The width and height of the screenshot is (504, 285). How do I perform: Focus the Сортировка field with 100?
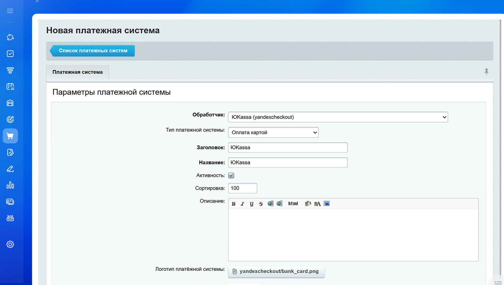click(x=243, y=188)
